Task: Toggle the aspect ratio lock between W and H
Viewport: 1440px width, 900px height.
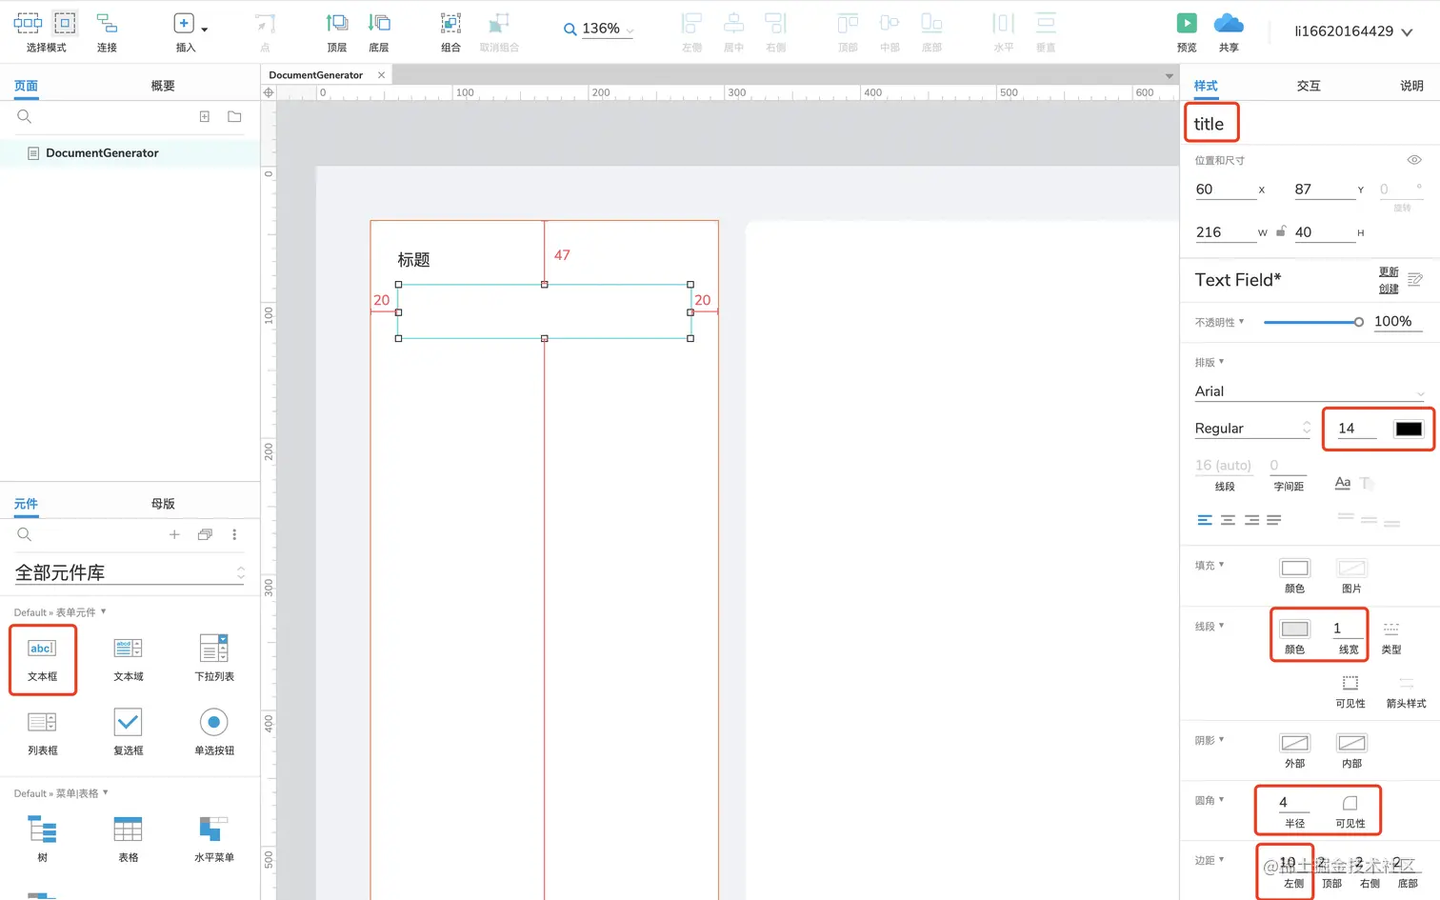Action: (x=1281, y=230)
